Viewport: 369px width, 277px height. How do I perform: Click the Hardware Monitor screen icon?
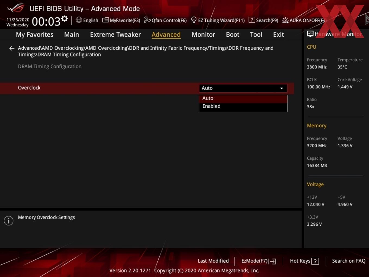310,34
